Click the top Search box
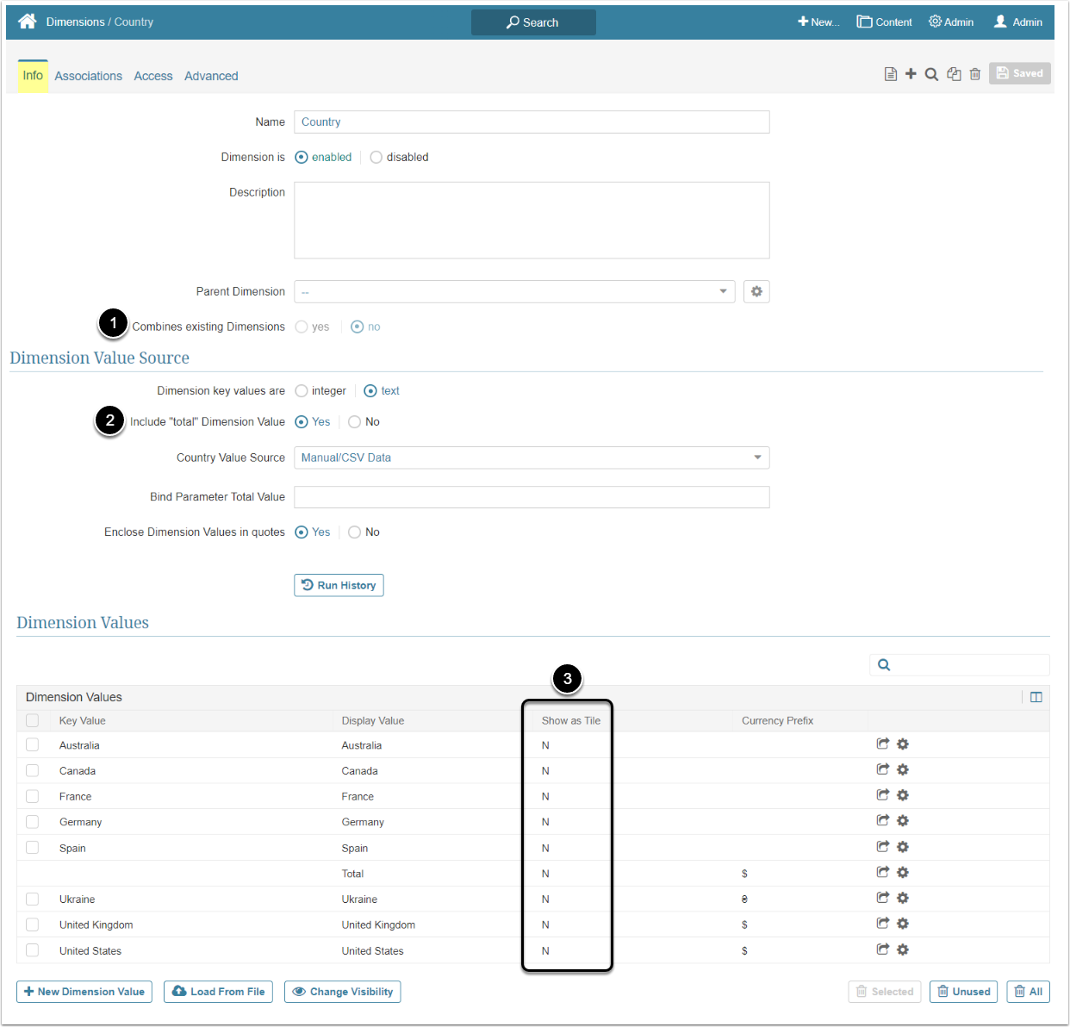 point(533,22)
